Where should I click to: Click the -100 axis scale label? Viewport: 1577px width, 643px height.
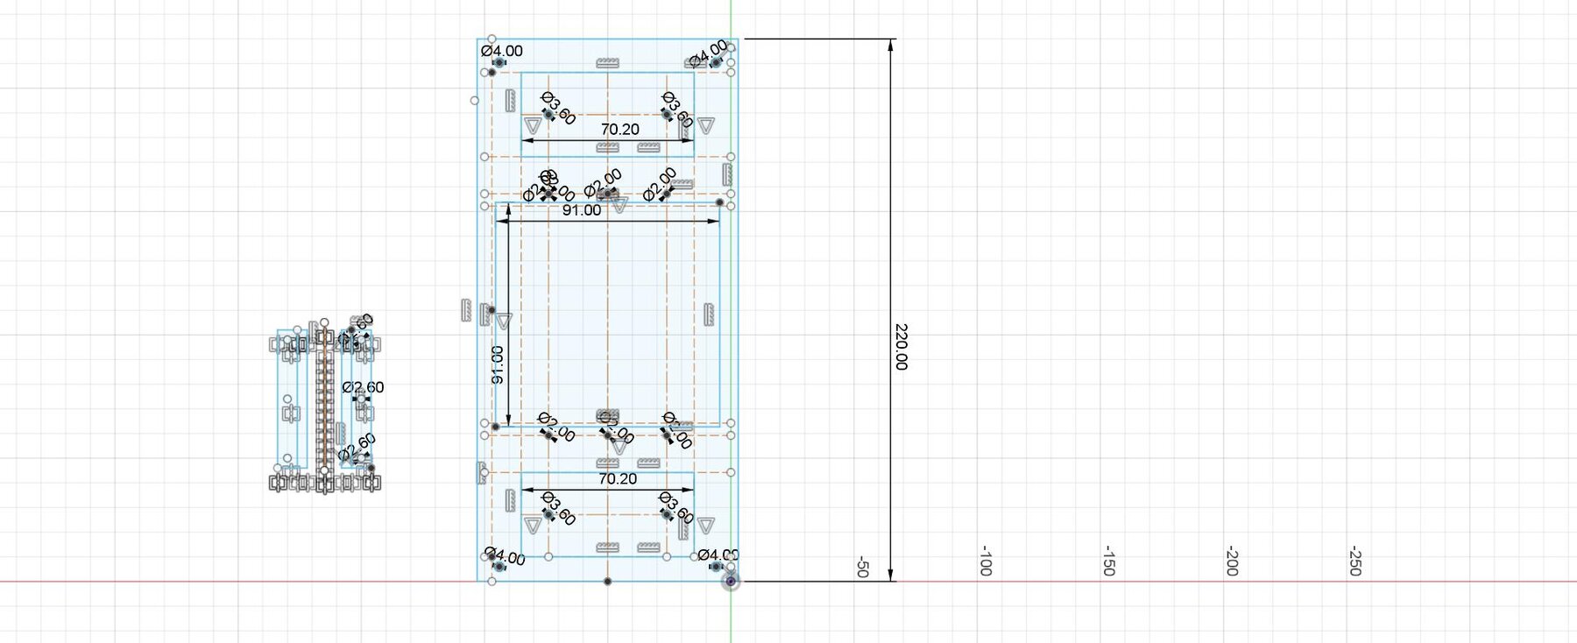[x=985, y=562]
